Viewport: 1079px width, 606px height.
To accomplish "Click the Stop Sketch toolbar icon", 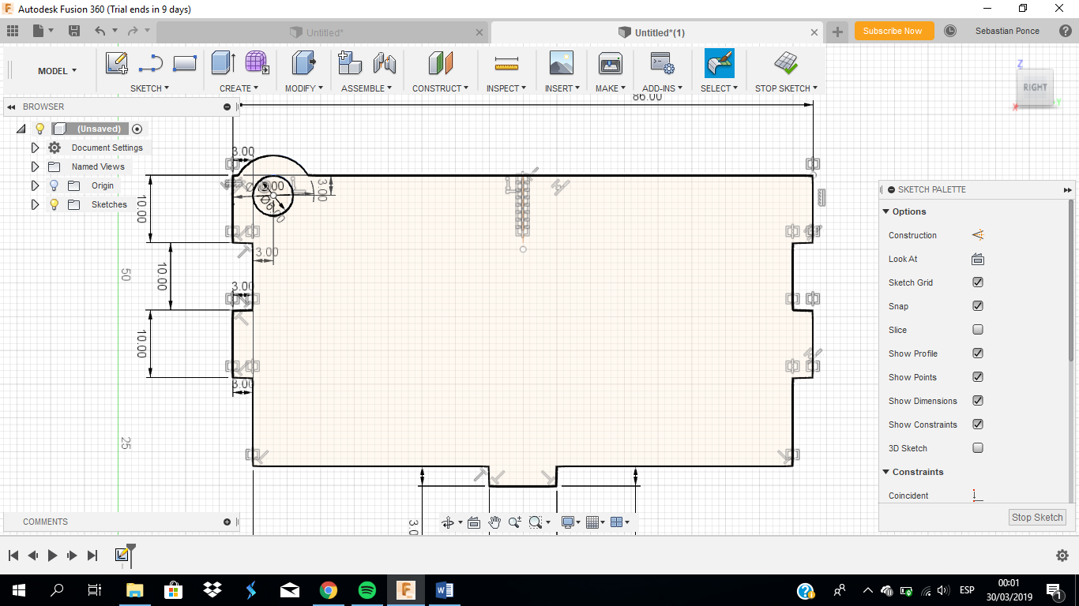I will [786, 63].
